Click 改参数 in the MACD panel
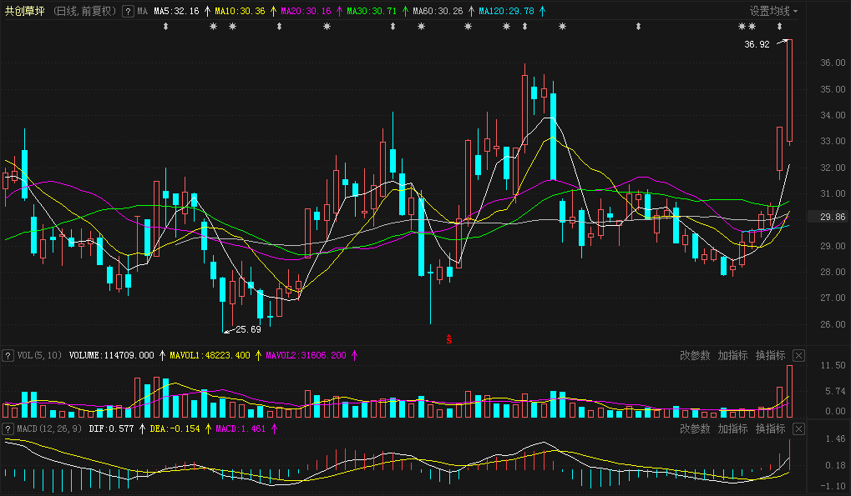 coord(695,428)
